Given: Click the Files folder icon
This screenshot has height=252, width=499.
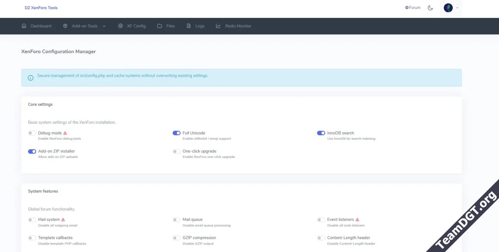Looking at the screenshot, I should point(159,26).
